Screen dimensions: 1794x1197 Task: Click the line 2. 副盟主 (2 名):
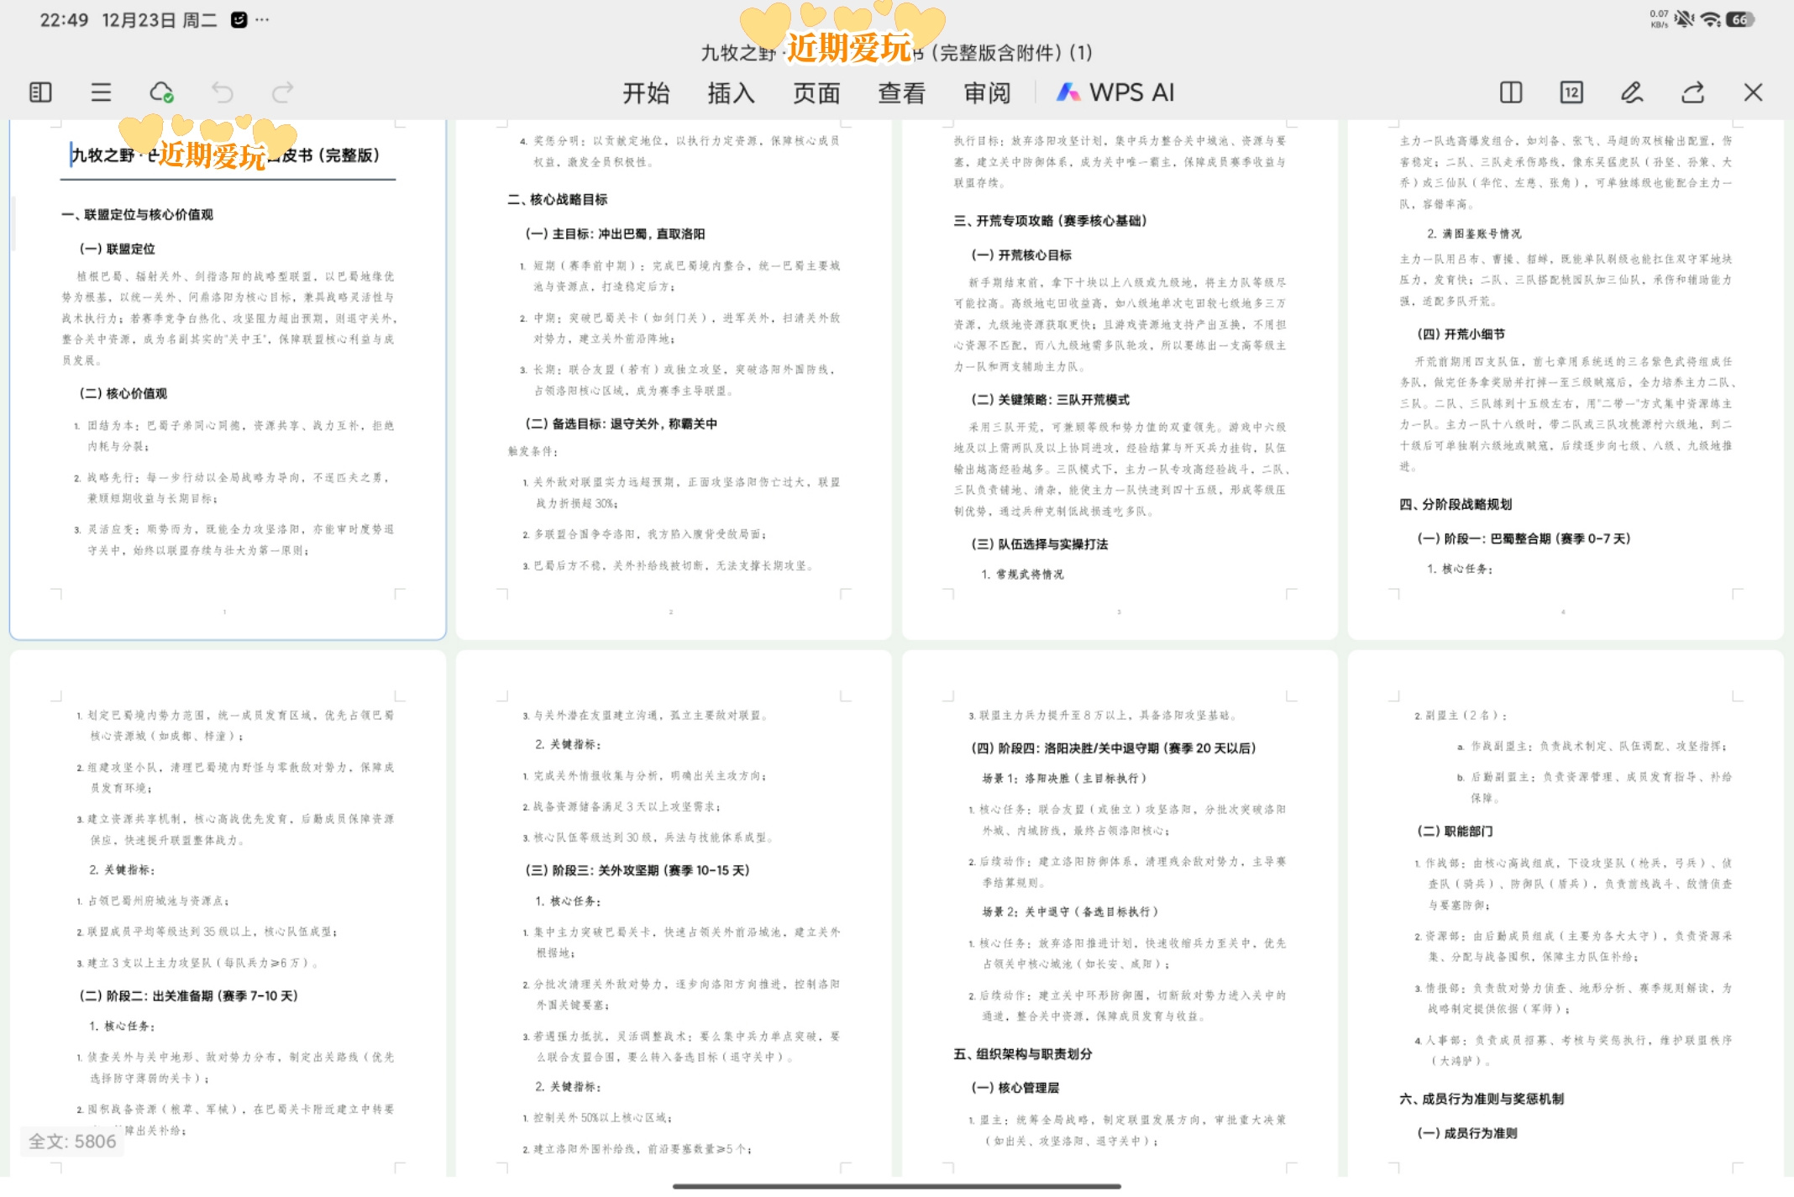click(x=1461, y=716)
